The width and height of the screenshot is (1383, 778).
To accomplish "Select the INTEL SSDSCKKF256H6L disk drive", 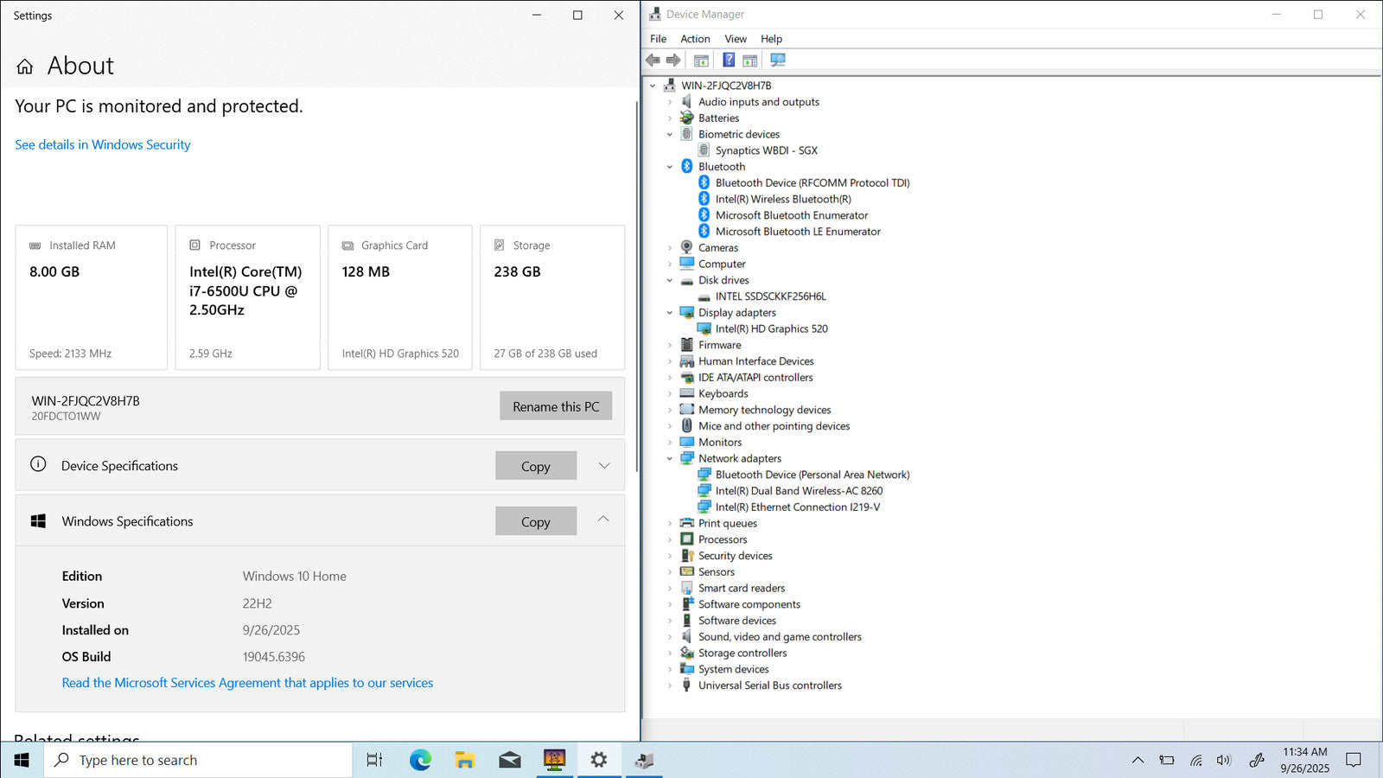I will [770, 297].
